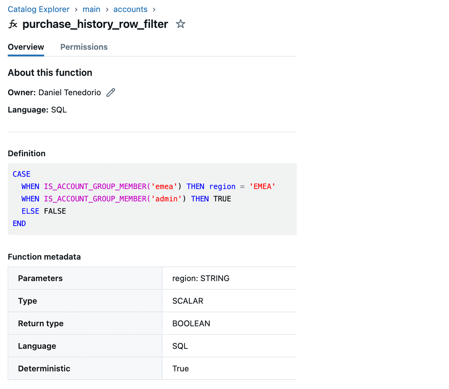Click the fx function icon beside title
The width and height of the screenshot is (449, 389).
pos(13,25)
